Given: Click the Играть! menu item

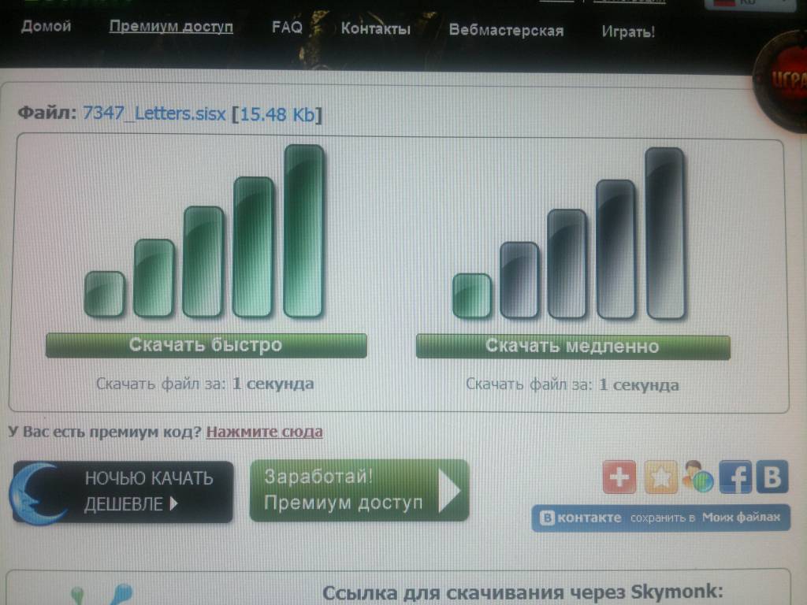Looking at the screenshot, I should [x=628, y=32].
